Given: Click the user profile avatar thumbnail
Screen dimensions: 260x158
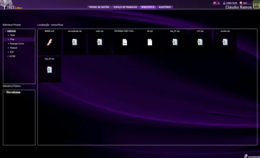Looking at the screenshot, I should click(x=256, y=5).
